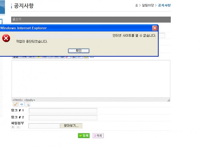Click the red error icon in the dialog
Image resolution: width=200 pixels, height=147 pixels.
pos(6,38)
